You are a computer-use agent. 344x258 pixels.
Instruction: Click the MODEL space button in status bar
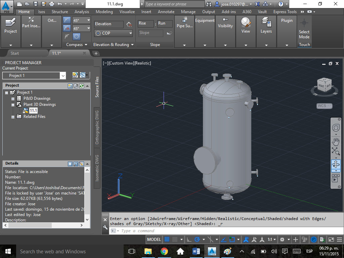pos(154,239)
